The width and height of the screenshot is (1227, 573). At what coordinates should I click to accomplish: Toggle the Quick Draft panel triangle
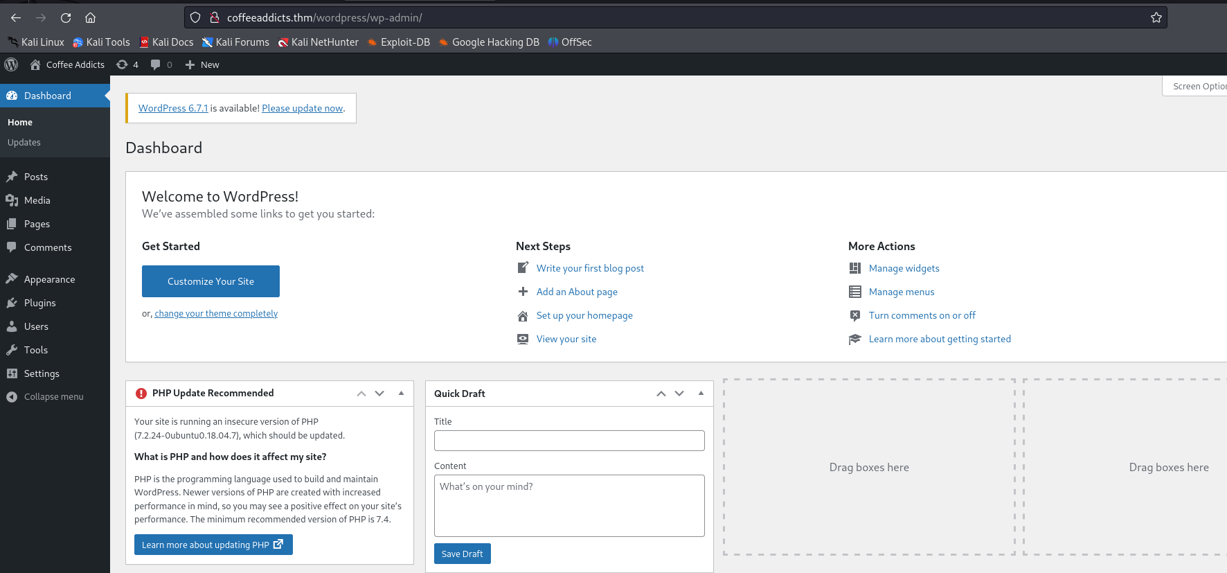(x=701, y=393)
